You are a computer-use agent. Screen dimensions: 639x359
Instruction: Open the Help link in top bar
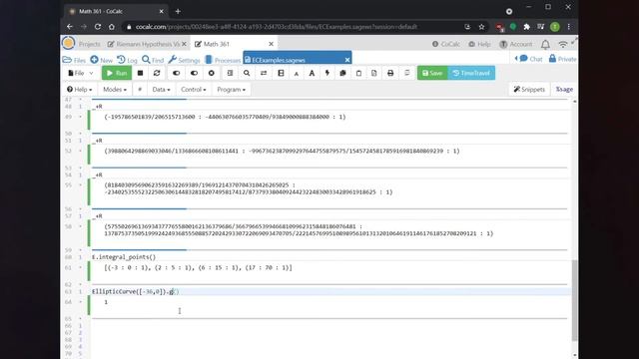tap(479, 44)
